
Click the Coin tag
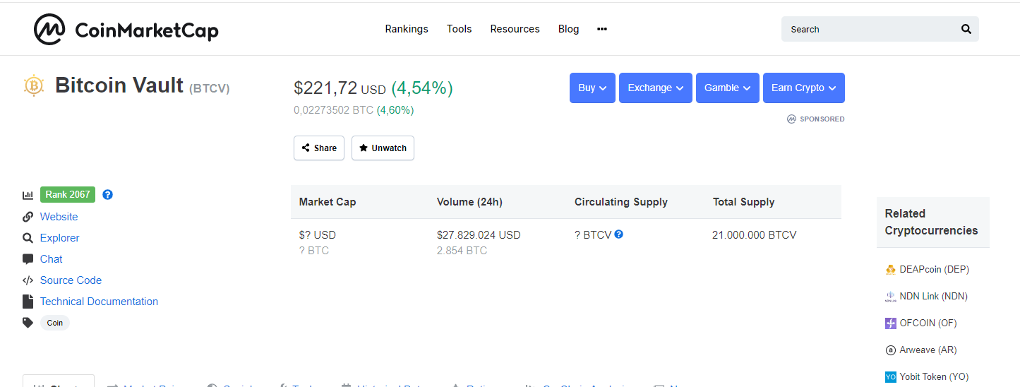(x=55, y=323)
